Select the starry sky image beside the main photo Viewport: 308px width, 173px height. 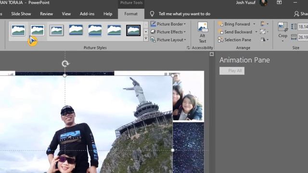click(x=188, y=148)
